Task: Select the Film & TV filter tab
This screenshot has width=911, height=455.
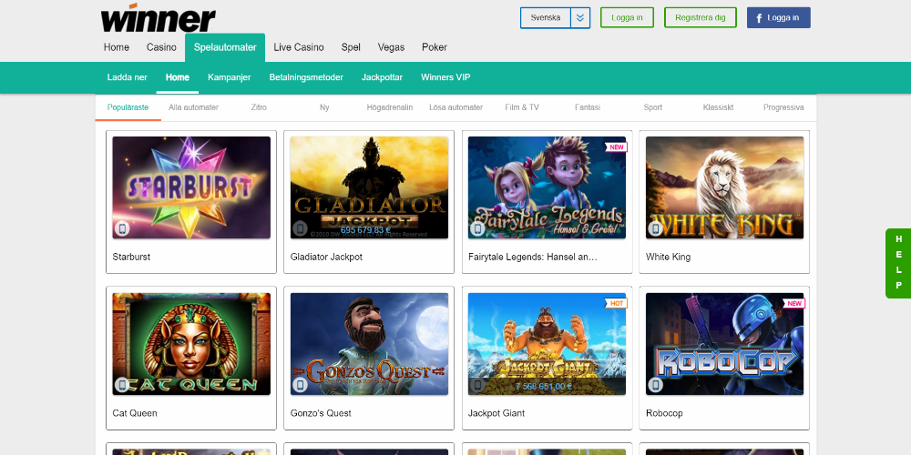Action: point(522,107)
